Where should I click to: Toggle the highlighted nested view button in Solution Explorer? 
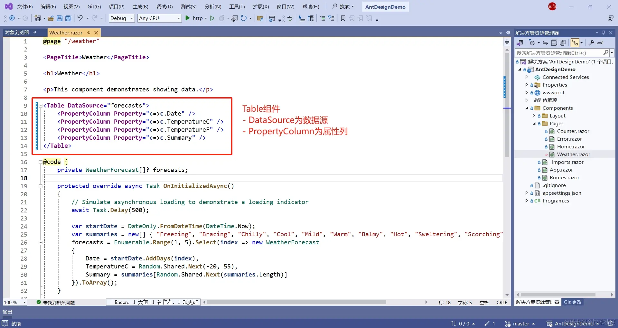pyautogui.click(x=575, y=43)
